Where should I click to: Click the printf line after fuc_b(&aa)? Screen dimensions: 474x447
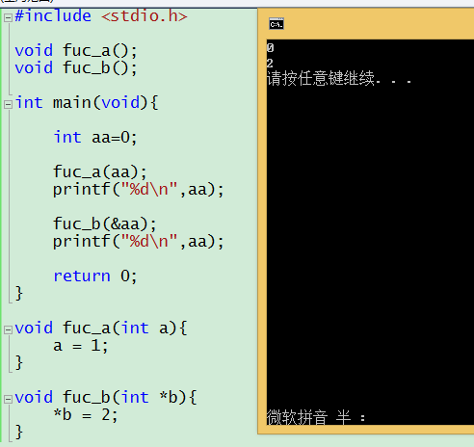[x=139, y=242]
